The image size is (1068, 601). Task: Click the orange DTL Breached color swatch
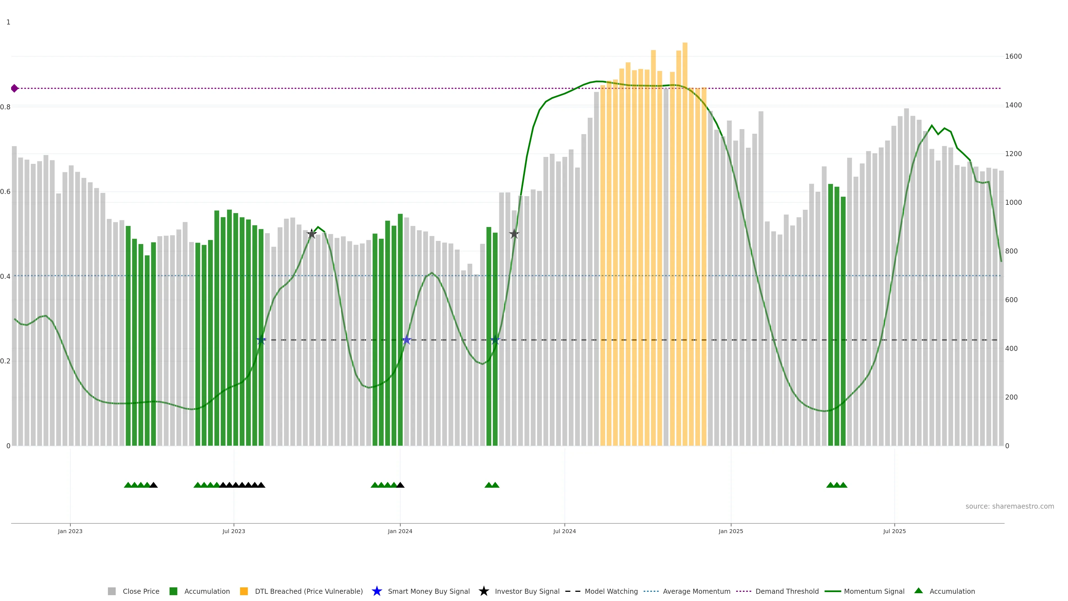pos(244,592)
